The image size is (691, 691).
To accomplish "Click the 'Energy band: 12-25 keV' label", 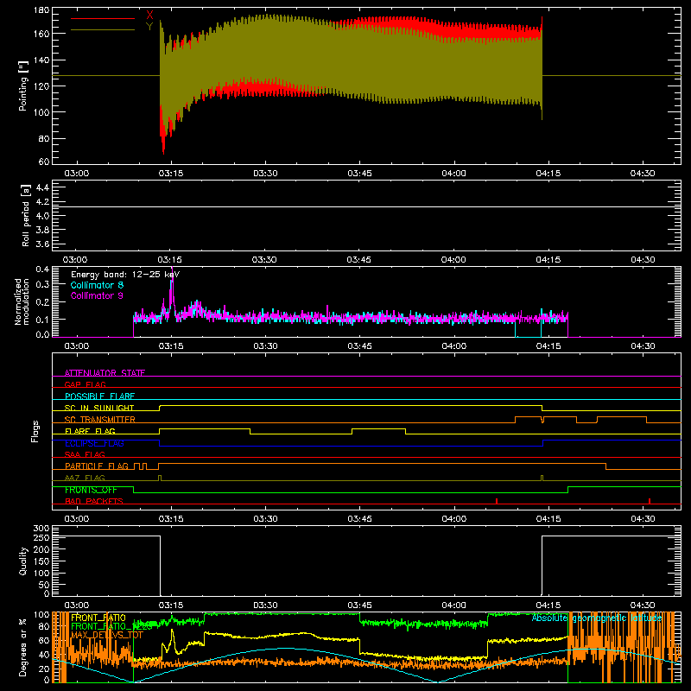I will pyautogui.click(x=125, y=275).
